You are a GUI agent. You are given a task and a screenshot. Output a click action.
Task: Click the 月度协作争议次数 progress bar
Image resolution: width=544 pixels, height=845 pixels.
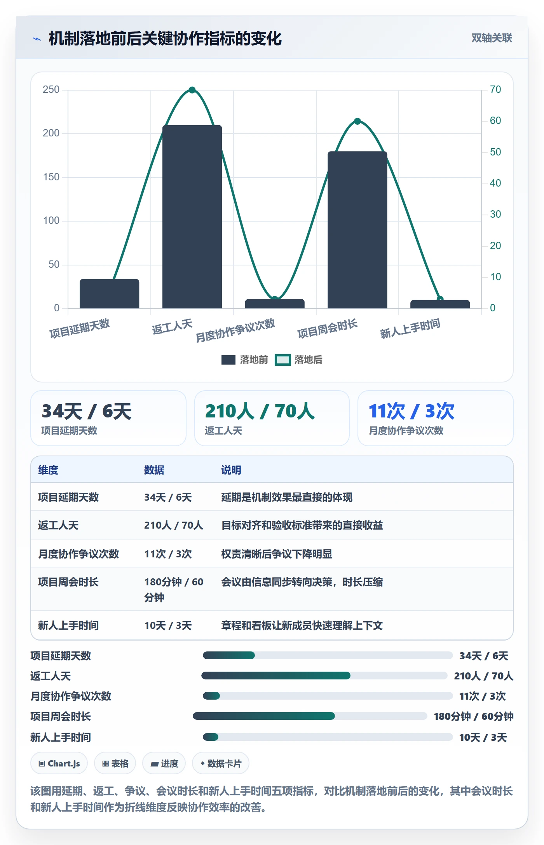coord(328,696)
